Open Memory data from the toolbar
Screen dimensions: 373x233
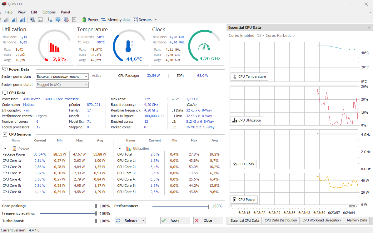[x=115, y=20]
